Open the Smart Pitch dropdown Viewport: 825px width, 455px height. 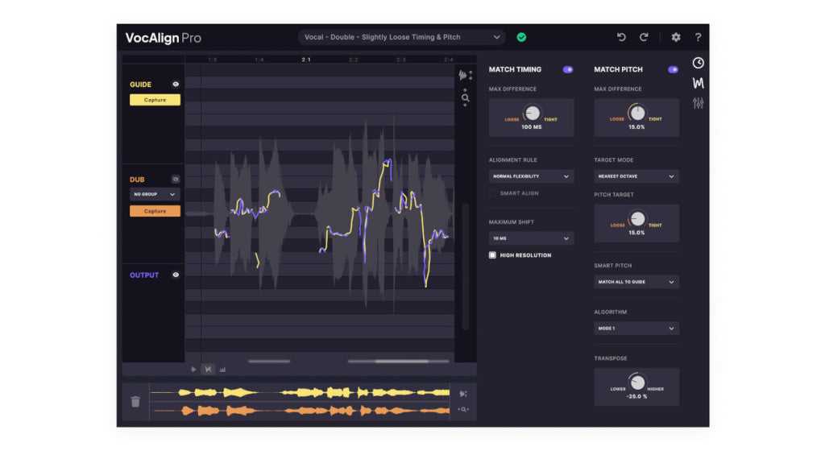coord(636,282)
